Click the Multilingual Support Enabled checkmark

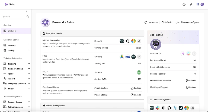[187, 87]
